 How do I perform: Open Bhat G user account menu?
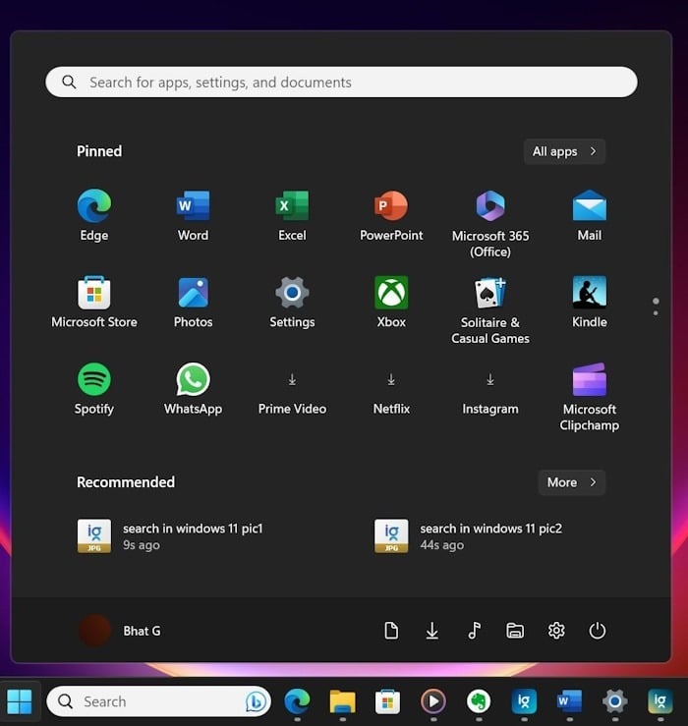[x=121, y=631]
